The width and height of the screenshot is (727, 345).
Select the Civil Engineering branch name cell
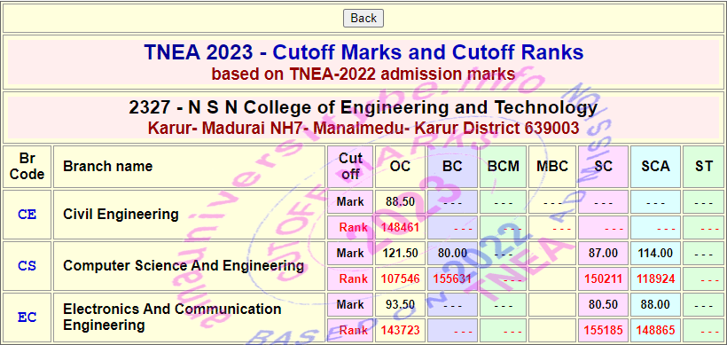[189, 215]
